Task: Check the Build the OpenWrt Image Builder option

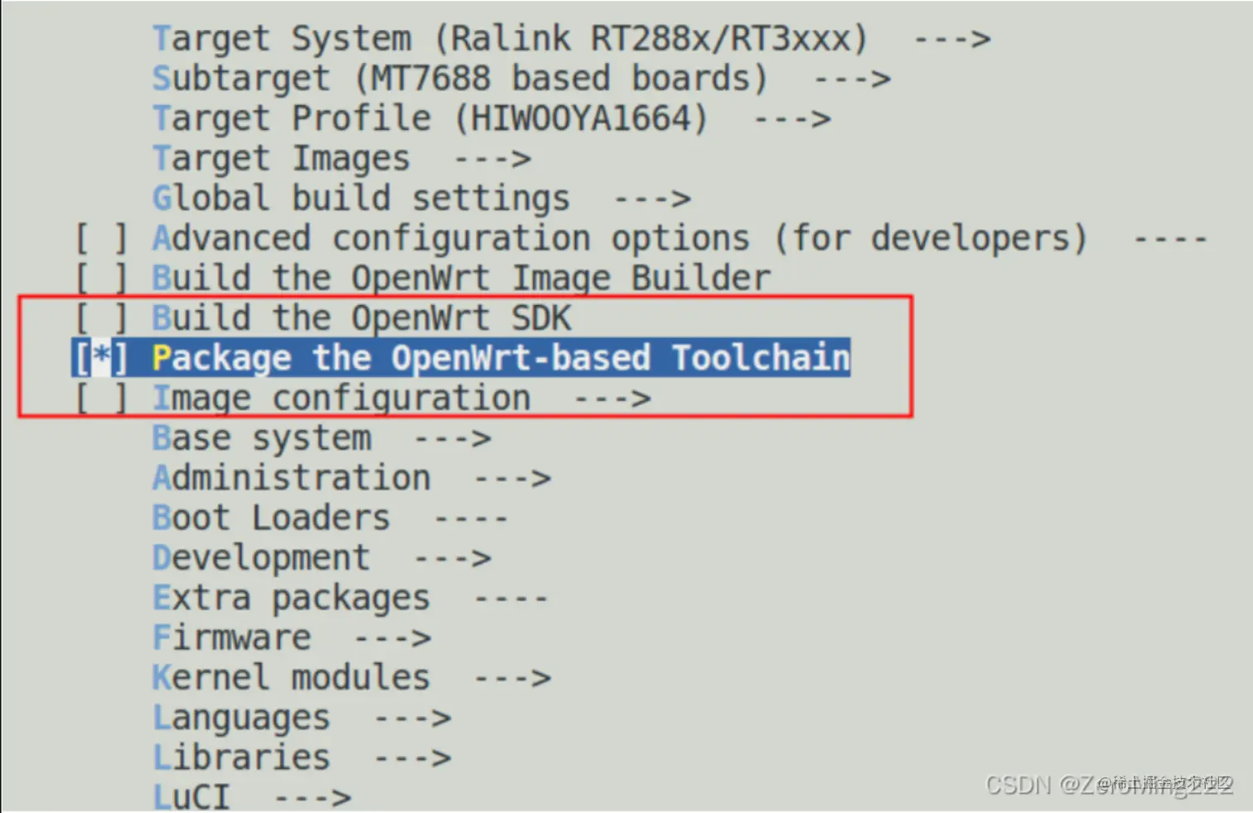Action: click(x=101, y=278)
